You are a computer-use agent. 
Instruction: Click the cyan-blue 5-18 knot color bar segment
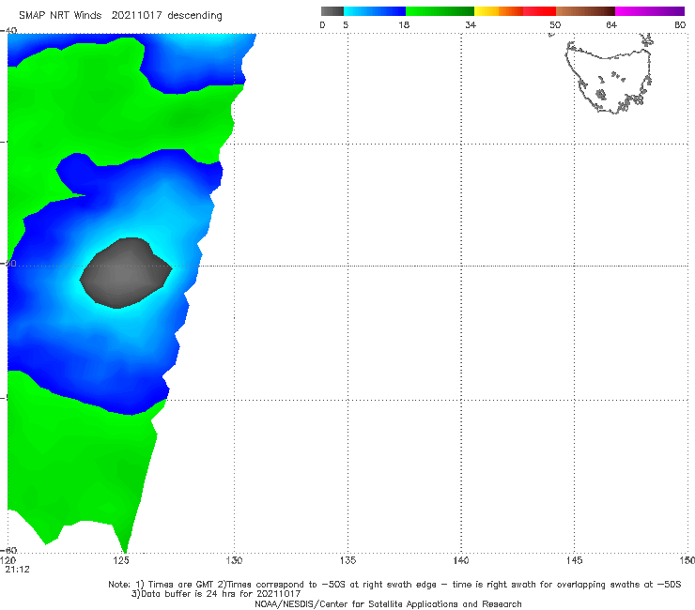[x=375, y=11]
